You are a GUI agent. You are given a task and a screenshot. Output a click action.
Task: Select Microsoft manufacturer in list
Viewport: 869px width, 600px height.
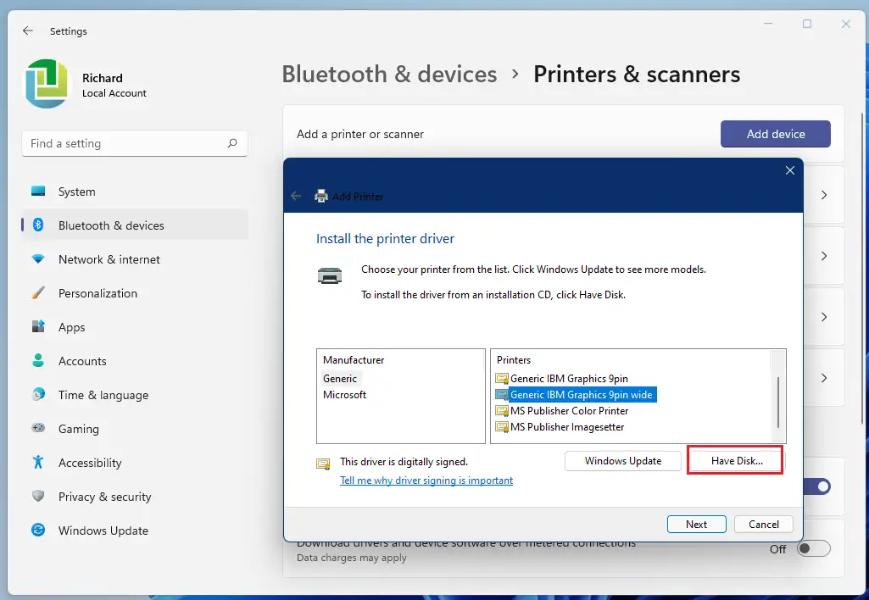345,394
